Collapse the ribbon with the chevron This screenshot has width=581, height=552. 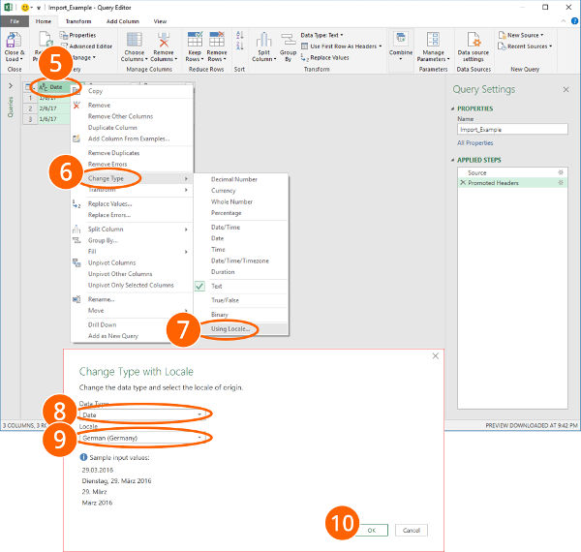click(x=564, y=21)
